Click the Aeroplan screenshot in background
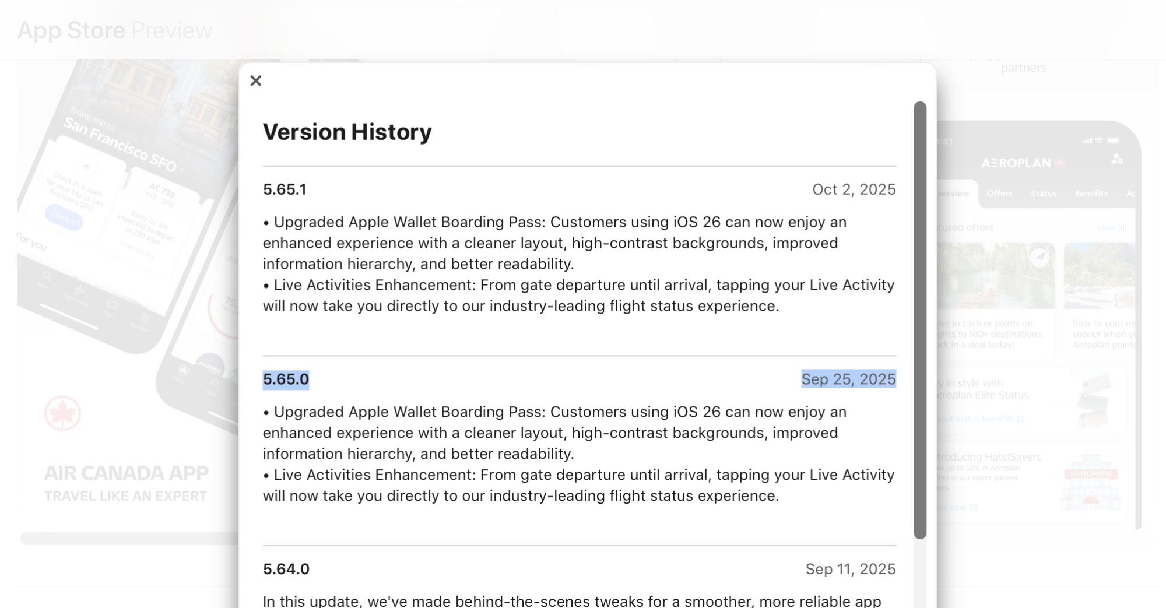1166x608 pixels. tap(1038, 325)
